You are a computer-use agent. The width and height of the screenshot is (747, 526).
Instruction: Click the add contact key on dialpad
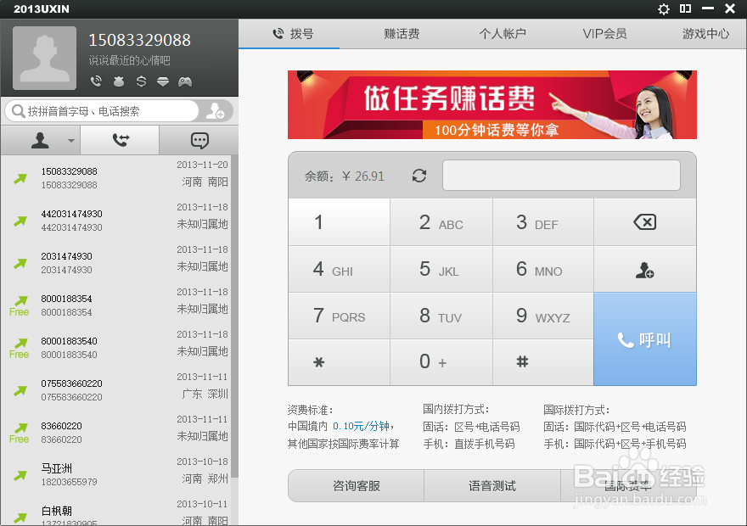pyautogui.click(x=645, y=270)
